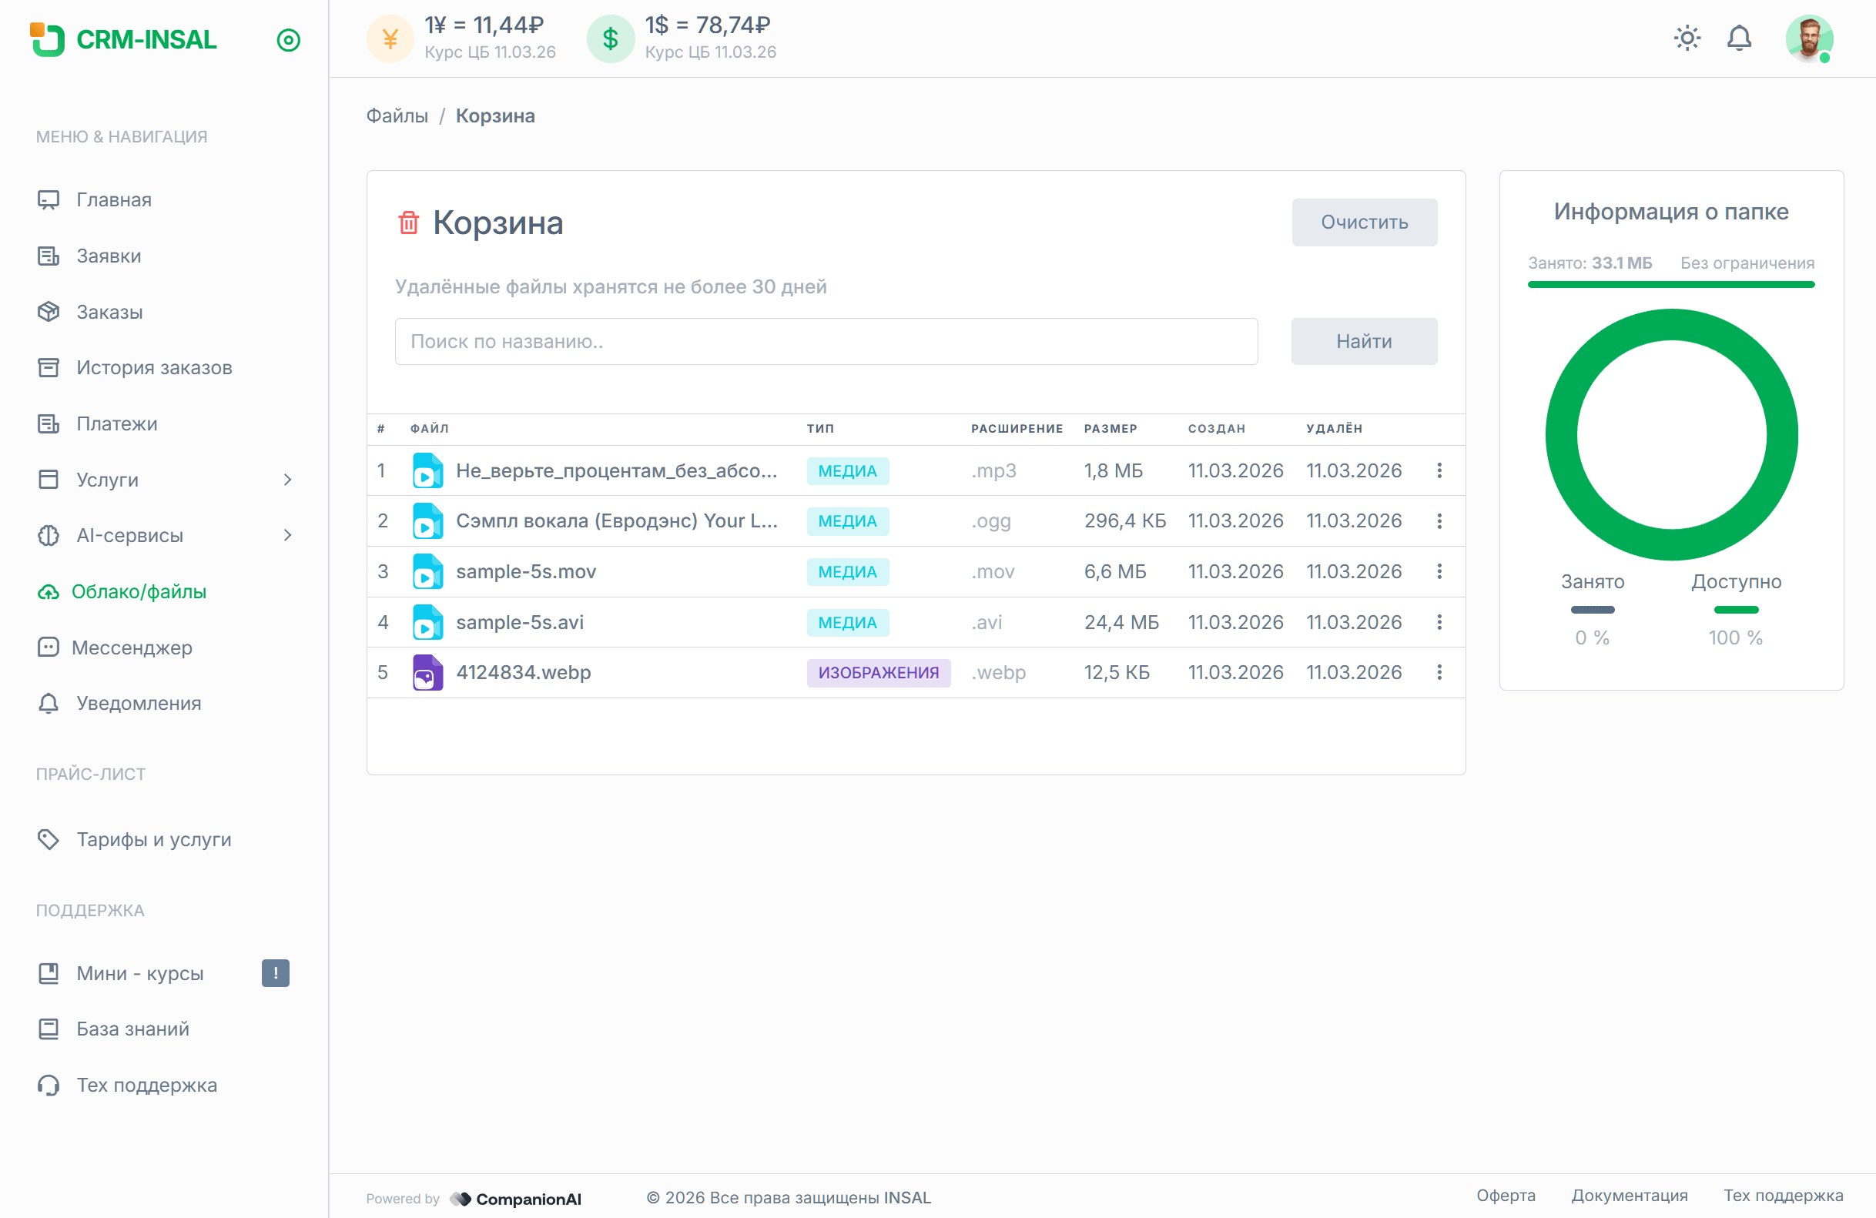Open three-dot menu for the .mp3 file

coord(1439,470)
